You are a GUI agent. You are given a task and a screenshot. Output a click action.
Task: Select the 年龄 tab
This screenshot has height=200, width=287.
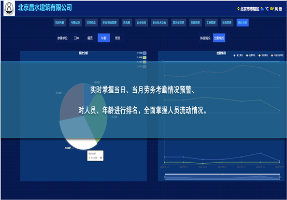click(x=104, y=38)
